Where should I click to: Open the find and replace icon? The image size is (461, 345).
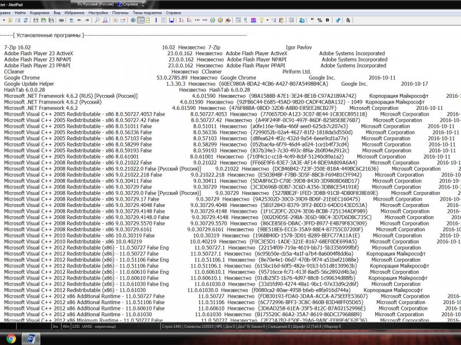105,20
